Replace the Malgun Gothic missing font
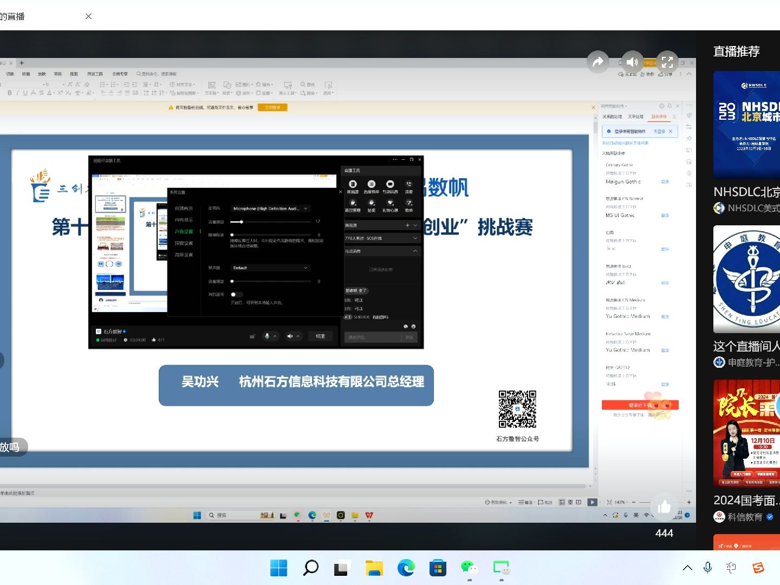The height and width of the screenshot is (585, 780). (665, 182)
